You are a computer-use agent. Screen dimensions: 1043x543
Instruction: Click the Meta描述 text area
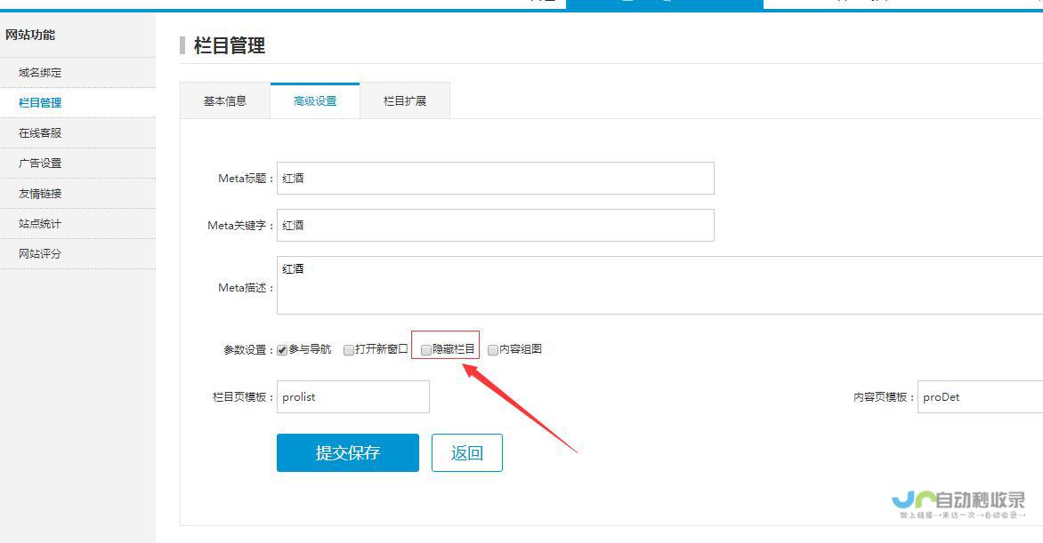tap(659, 285)
